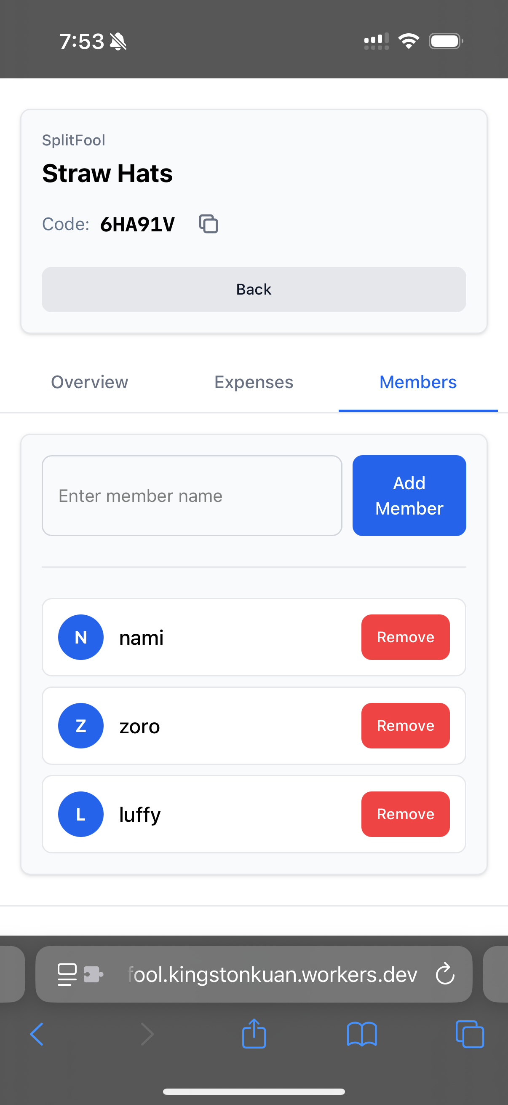The width and height of the screenshot is (508, 1105).
Task: Tap Safari's page reload icon
Action: (444, 974)
